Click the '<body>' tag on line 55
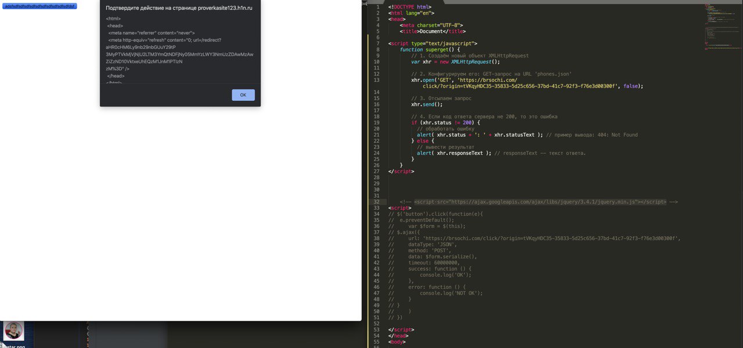 point(397,342)
